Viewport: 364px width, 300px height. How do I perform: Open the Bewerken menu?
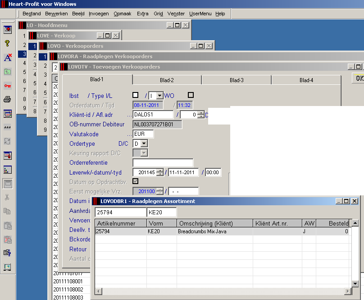tap(56, 14)
